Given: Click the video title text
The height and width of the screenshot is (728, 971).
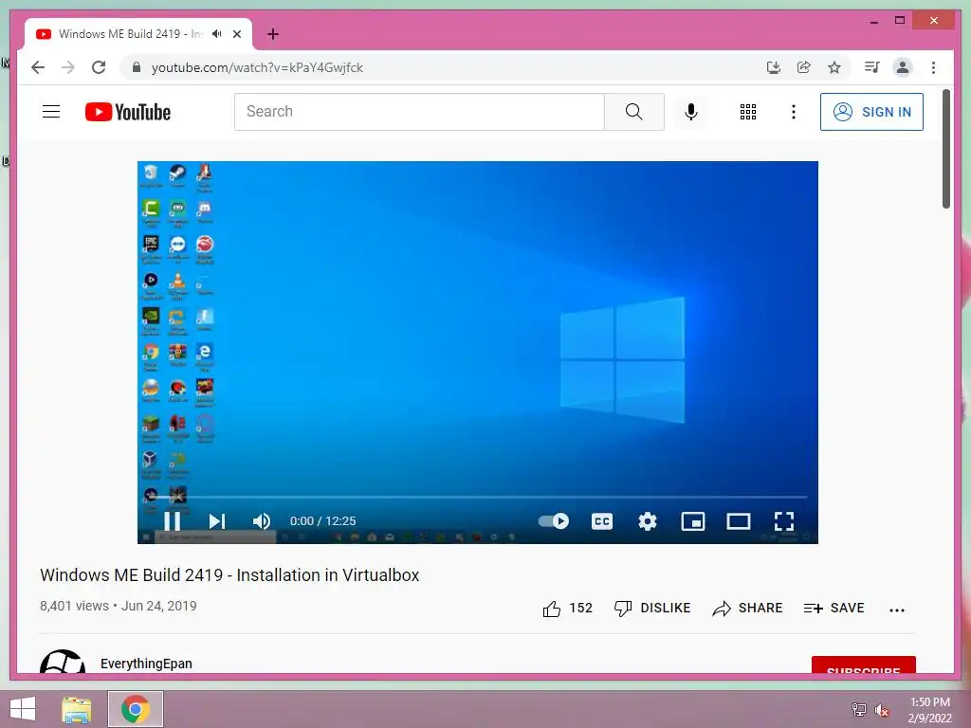Looking at the screenshot, I should click(x=229, y=575).
